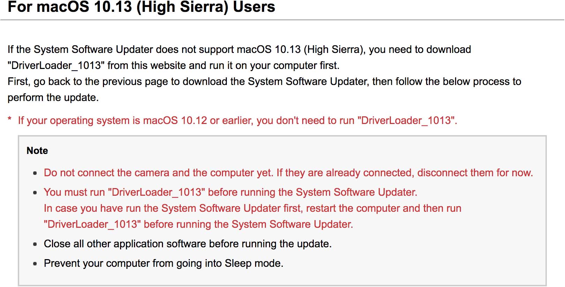This screenshot has height=287, width=565.
Task: Click the bullet dot beside "Prevent your computer"
Action: tap(35, 264)
